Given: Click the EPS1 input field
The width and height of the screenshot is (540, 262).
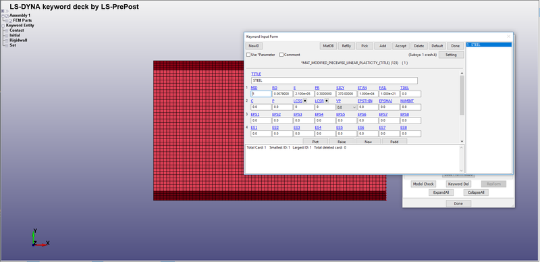Looking at the screenshot, I should coord(261,121).
